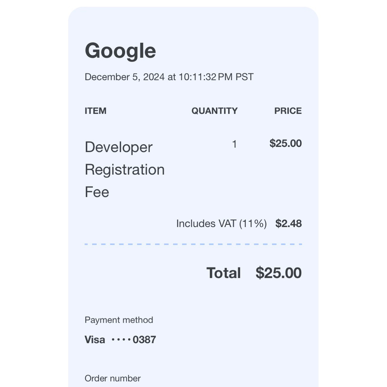Click the Payment method label
Screen dimensions: 387x387
click(119, 320)
